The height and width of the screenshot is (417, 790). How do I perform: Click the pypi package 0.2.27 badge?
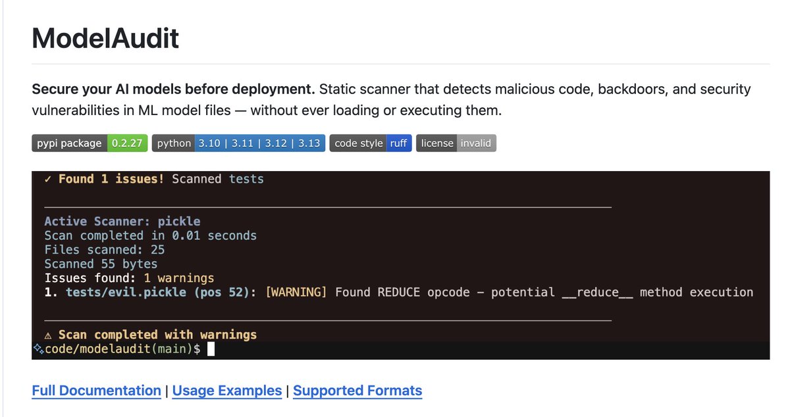(x=90, y=143)
